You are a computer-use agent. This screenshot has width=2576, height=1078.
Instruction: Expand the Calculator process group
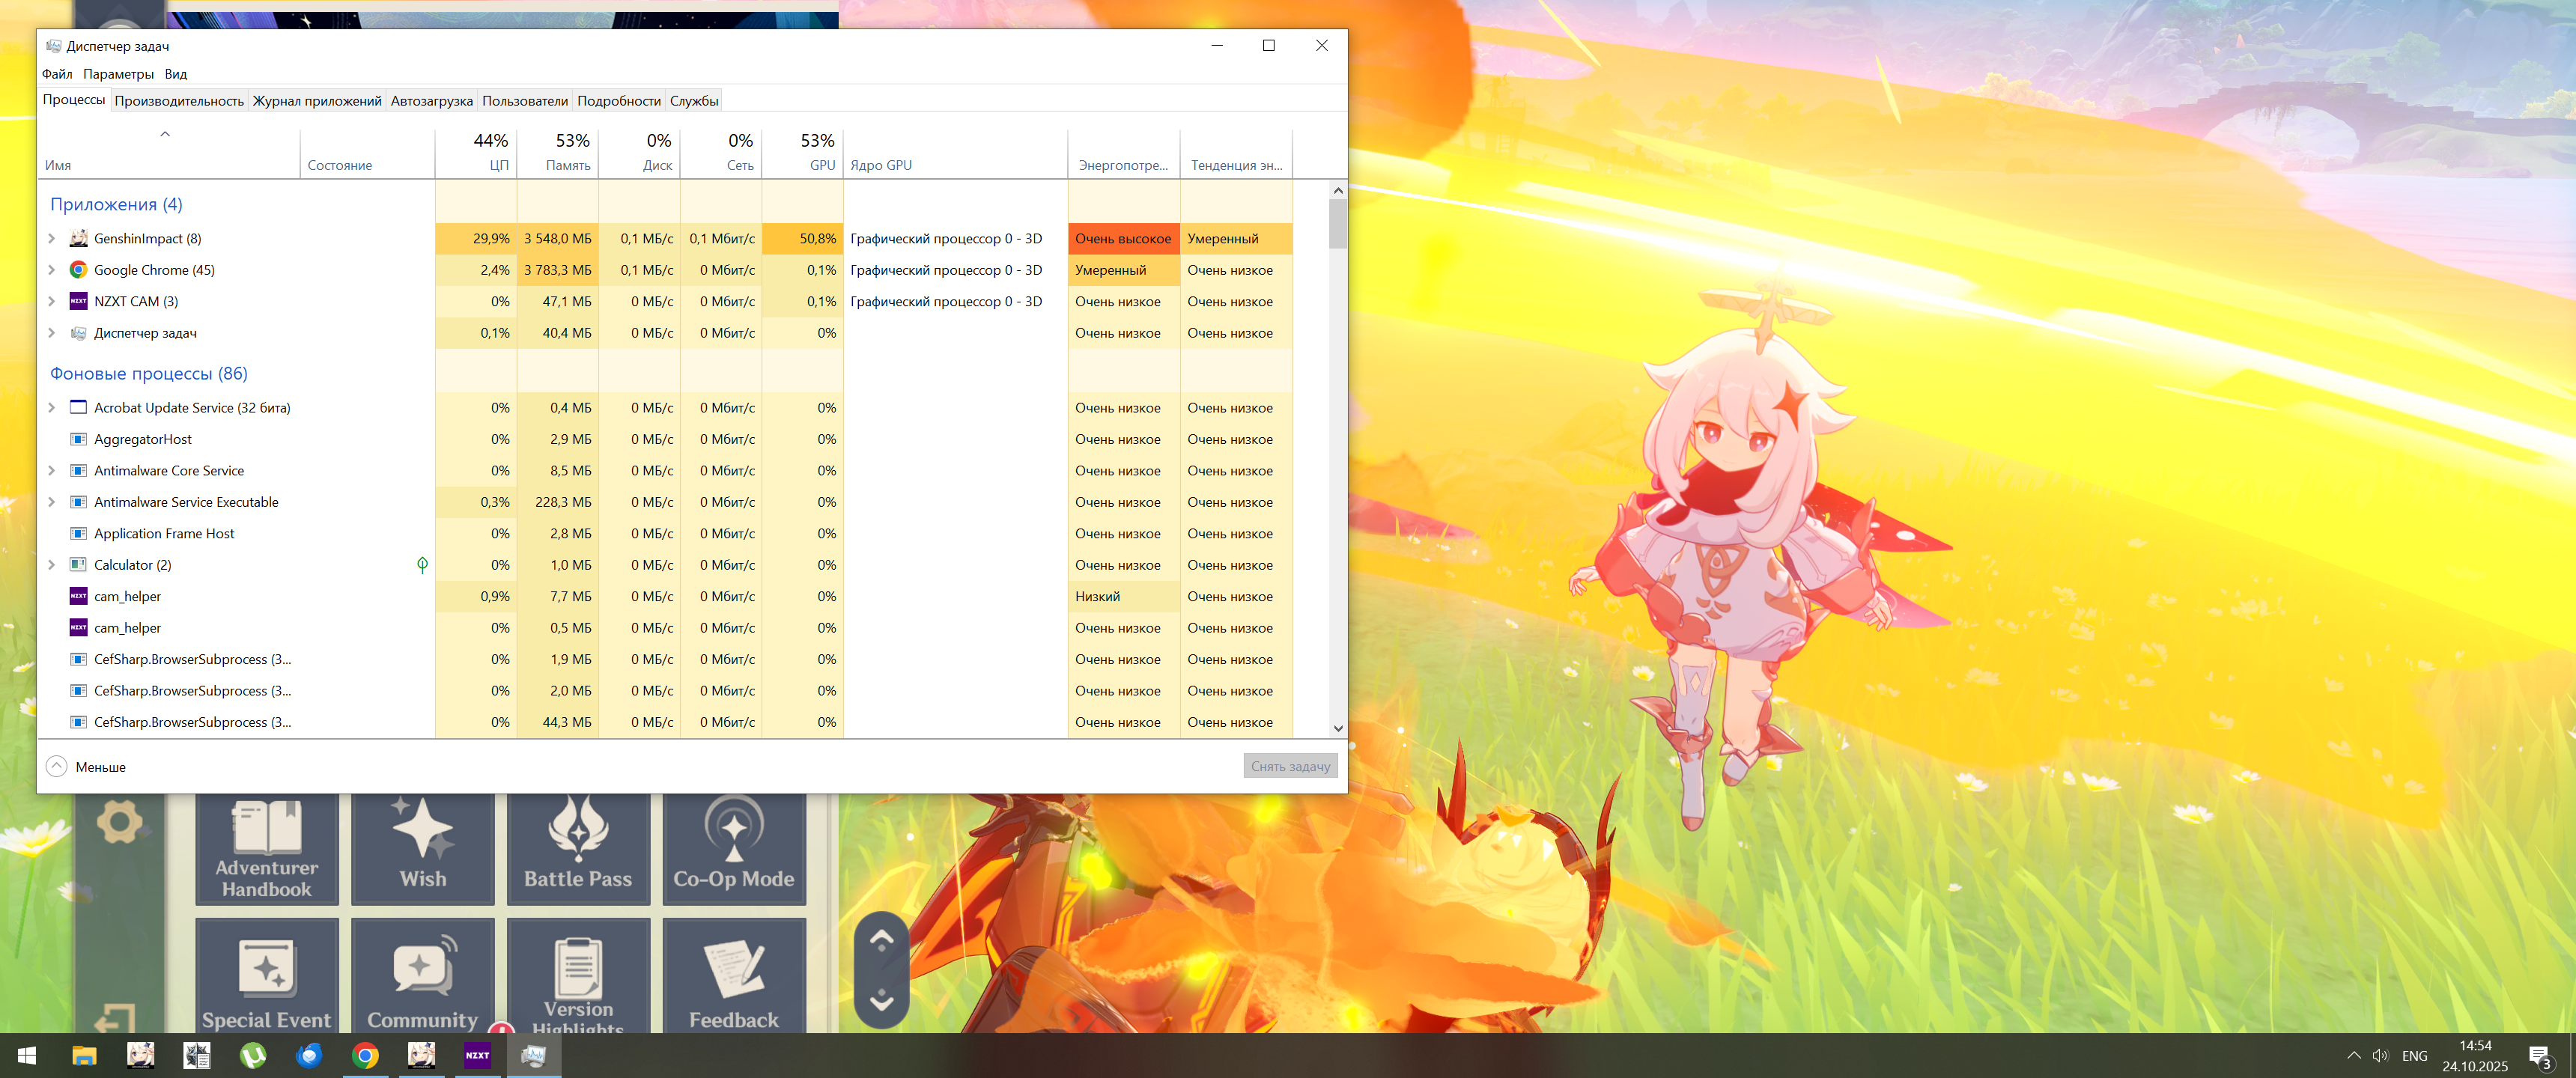coord(52,565)
